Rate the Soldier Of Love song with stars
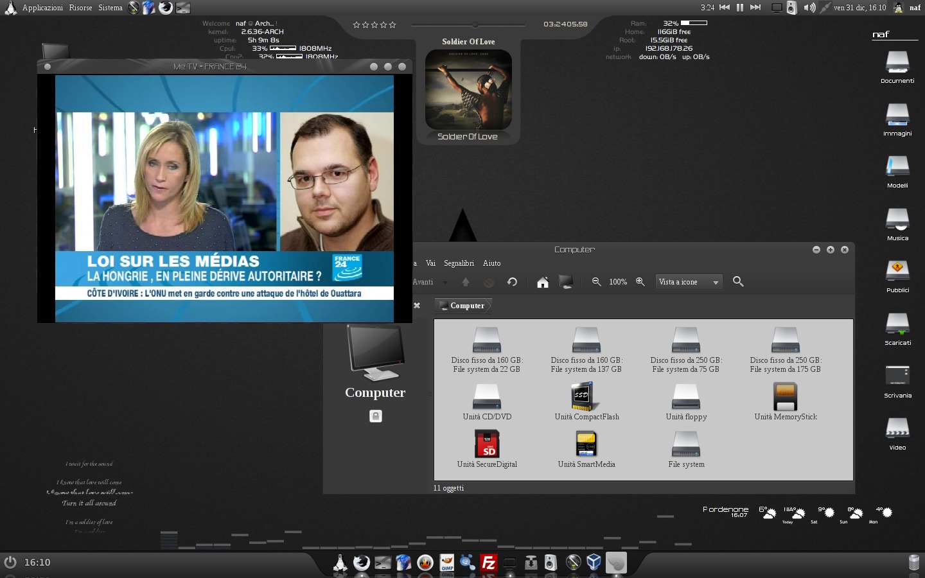Image resolution: width=925 pixels, height=578 pixels. pyautogui.click(x=374, y=25)
